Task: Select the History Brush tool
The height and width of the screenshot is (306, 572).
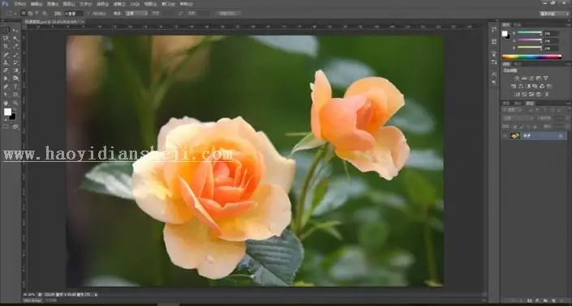Action: [x=15, y=62]
